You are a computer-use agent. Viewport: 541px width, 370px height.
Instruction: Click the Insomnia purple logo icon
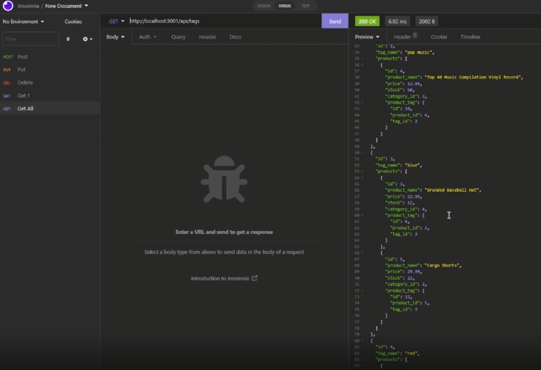coord(8,6)
